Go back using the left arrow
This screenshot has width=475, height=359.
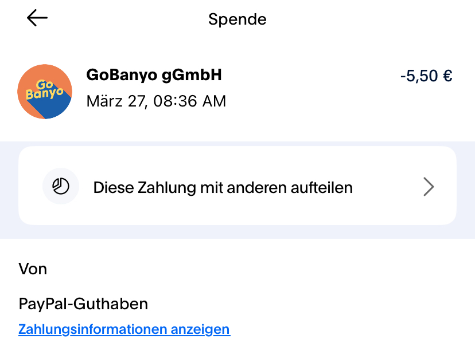[x=37, y=18]
